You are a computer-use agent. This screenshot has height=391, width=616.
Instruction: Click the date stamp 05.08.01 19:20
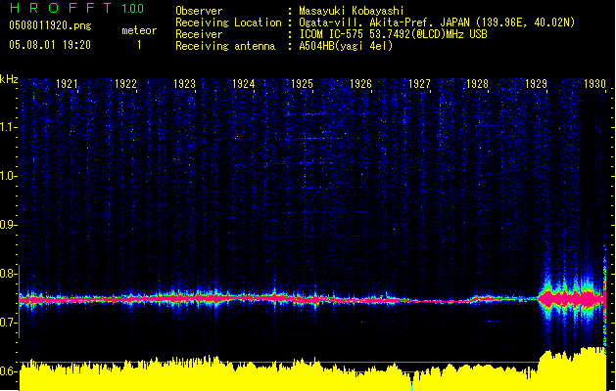click(x=50, y=45)
